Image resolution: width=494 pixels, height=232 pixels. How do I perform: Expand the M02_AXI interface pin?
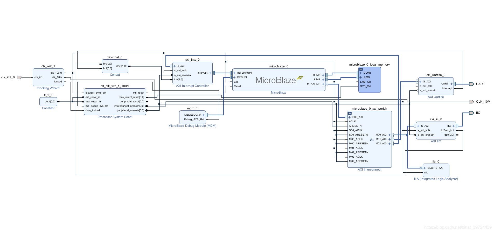[x=389, y=144]
